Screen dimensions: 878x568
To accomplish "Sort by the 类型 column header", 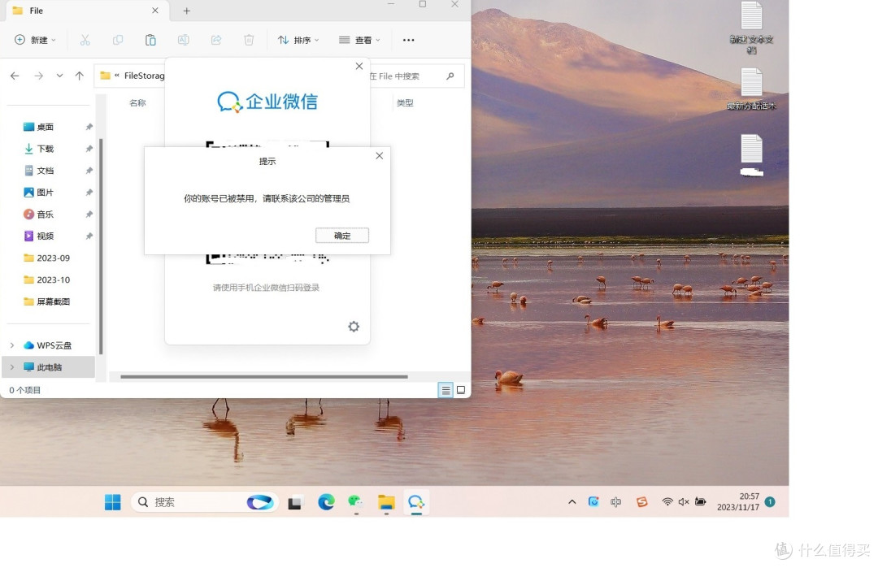I will pos(405,103).
